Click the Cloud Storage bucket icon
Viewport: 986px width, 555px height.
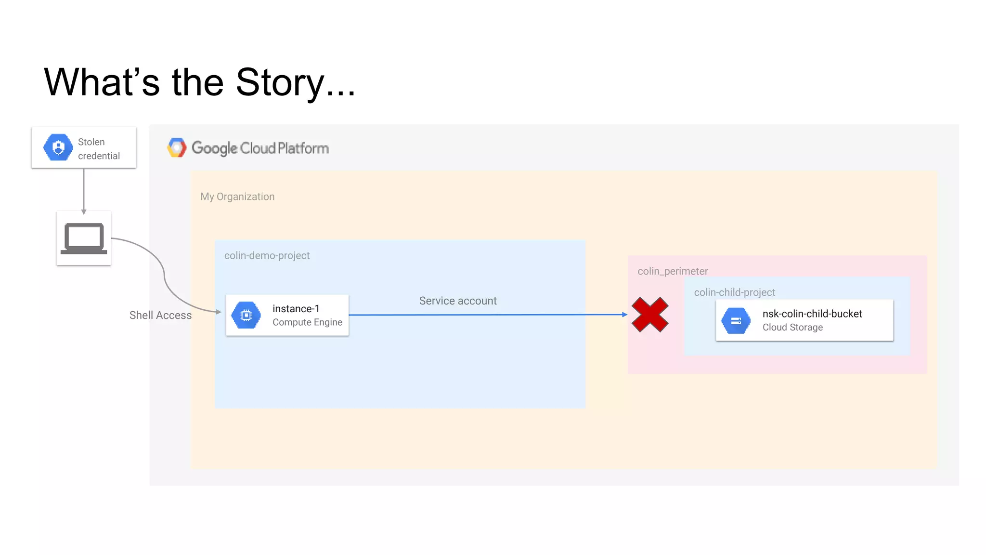736,320
